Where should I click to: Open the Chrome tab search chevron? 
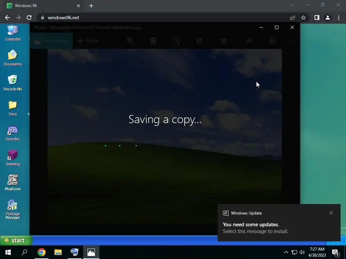pyautogui.click(x=292, y=5)
